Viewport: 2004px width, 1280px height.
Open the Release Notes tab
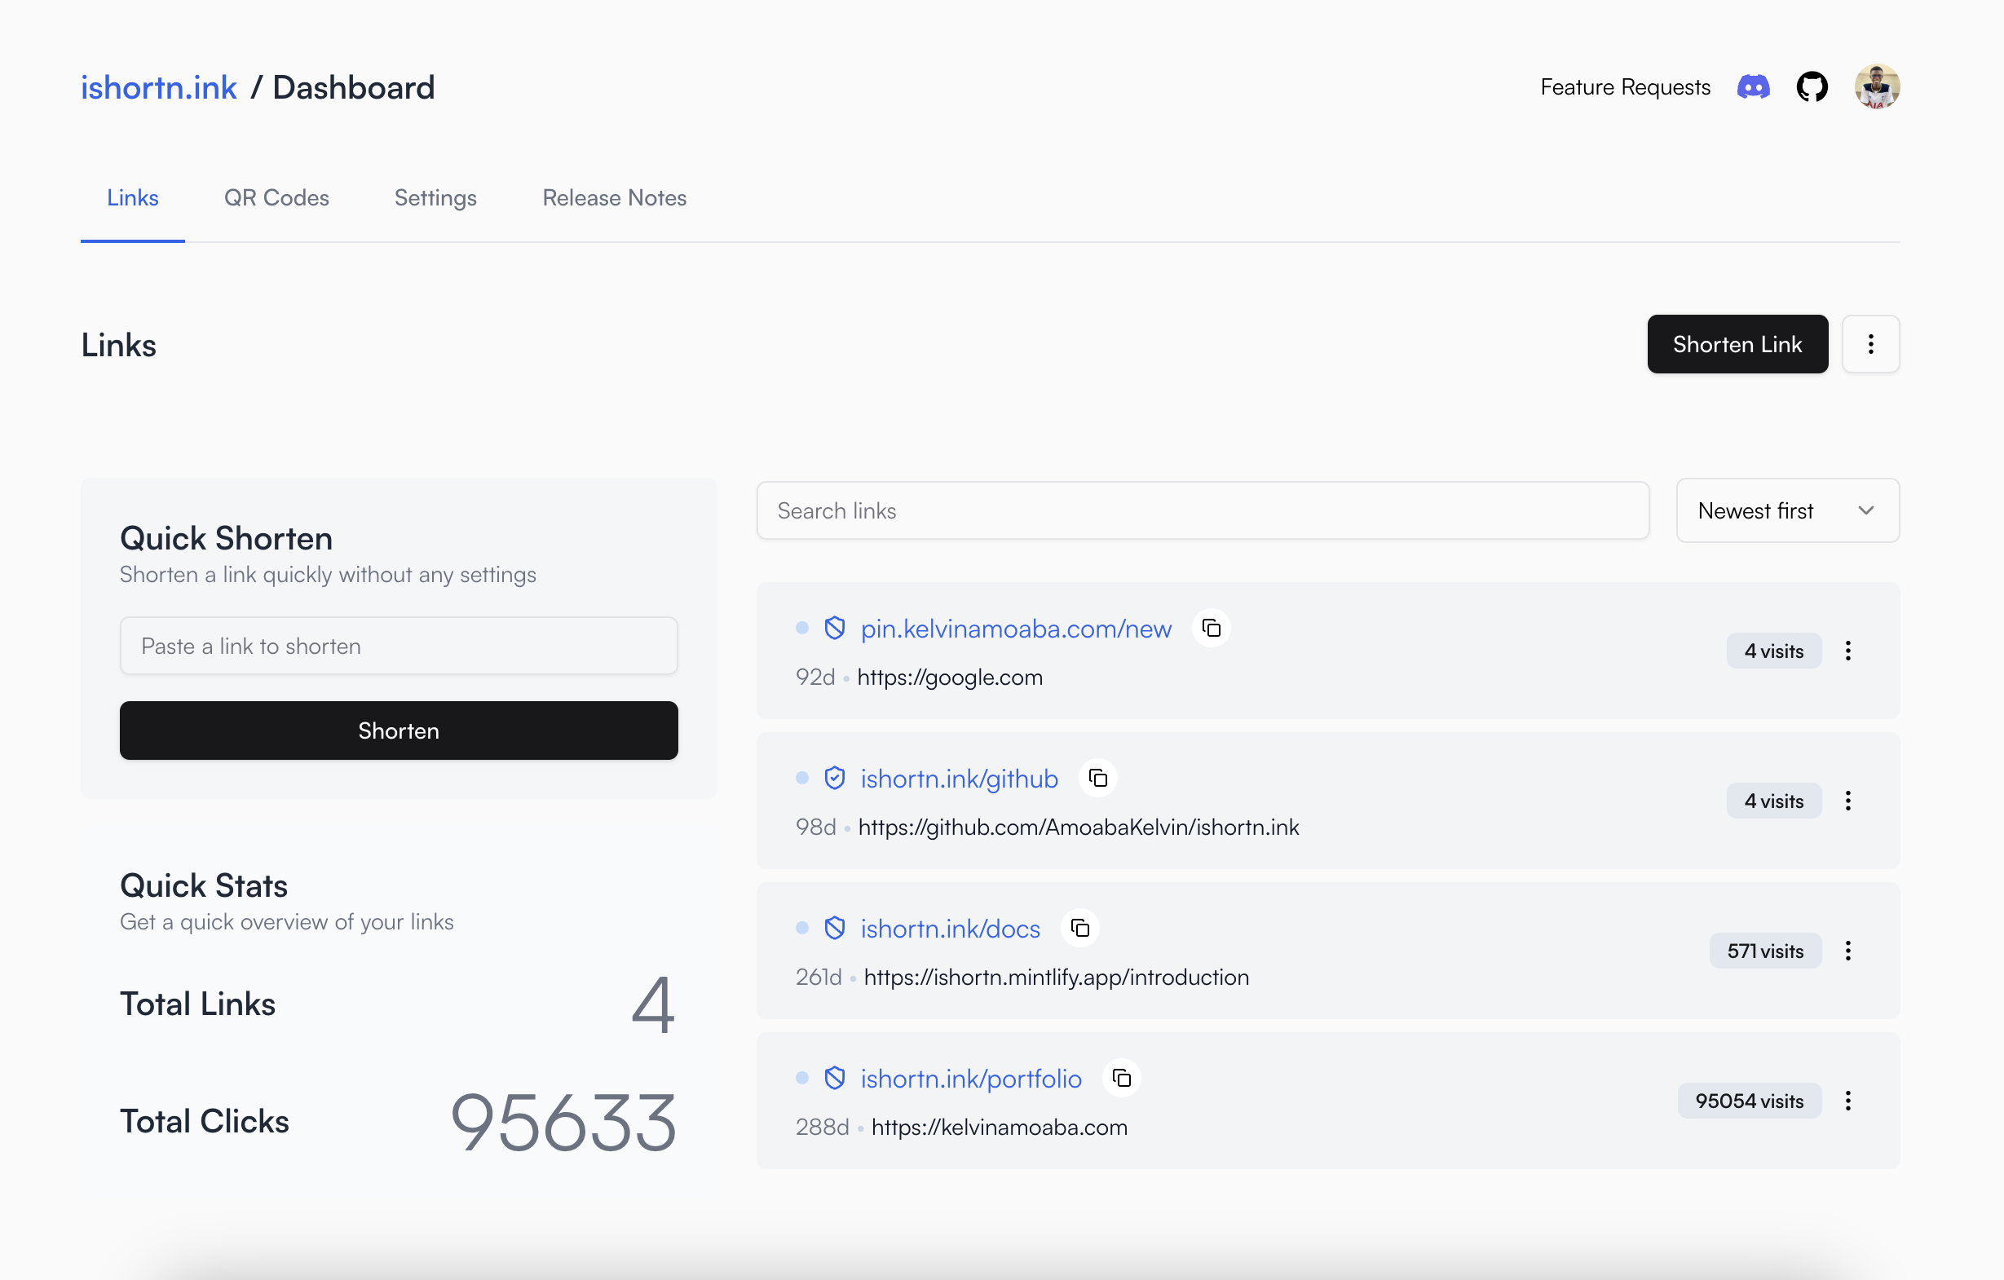pyautogui.click(x=614, y=197)
